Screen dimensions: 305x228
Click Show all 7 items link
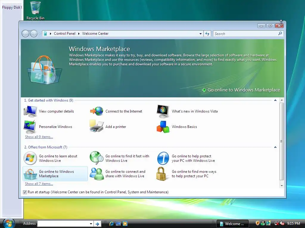click(39, 183)
